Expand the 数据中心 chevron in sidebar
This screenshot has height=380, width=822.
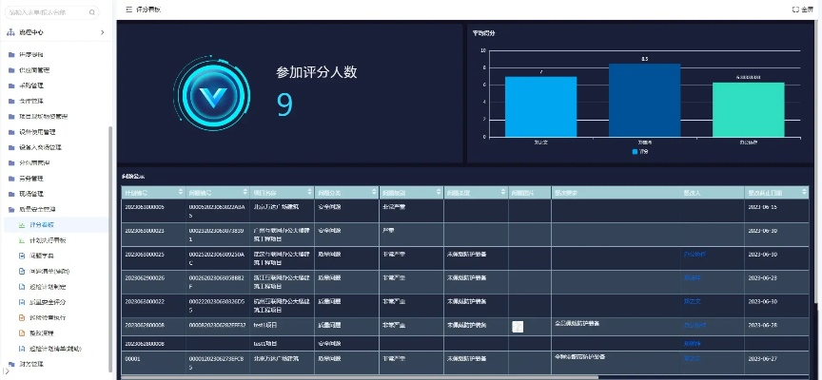pos(102,33)
